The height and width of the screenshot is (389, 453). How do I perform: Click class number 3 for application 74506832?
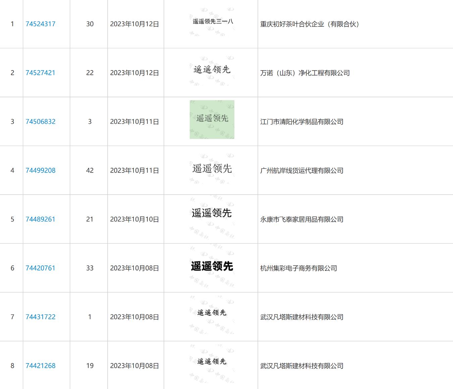[90, 121]
